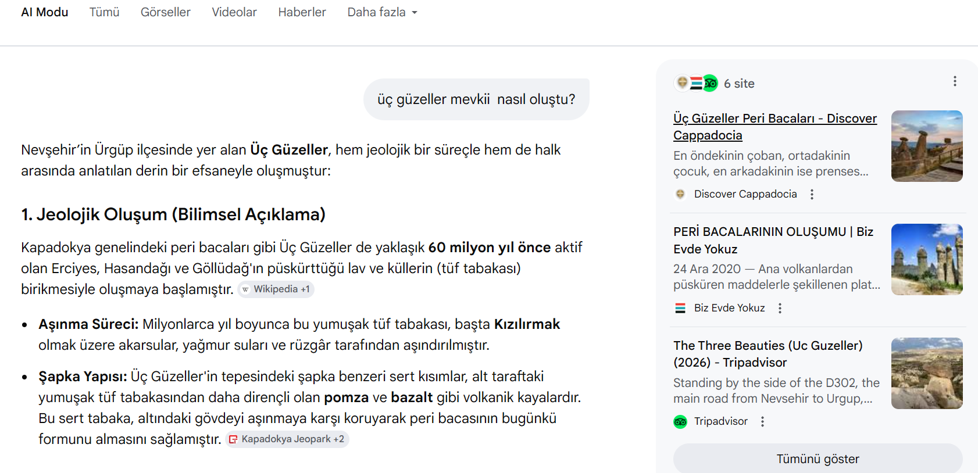The height and width of the screenshot is (473, 978).
Task: Select the Haberler tab
Action: [302, 12]
